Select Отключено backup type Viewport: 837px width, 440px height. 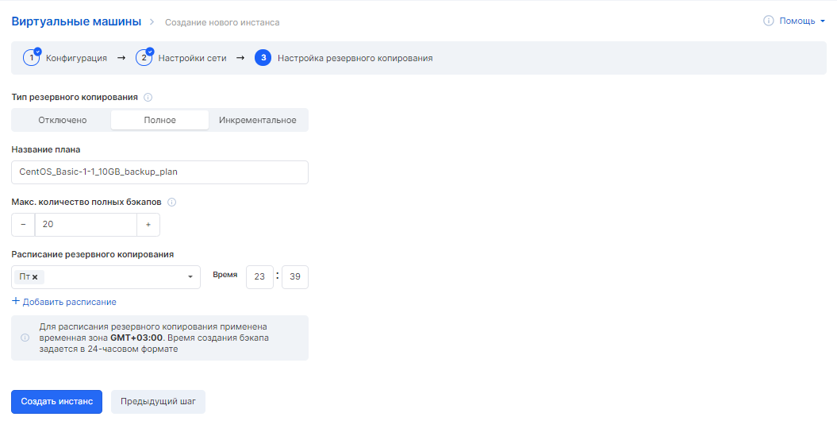pyautogui.click(x=62, y=120)
